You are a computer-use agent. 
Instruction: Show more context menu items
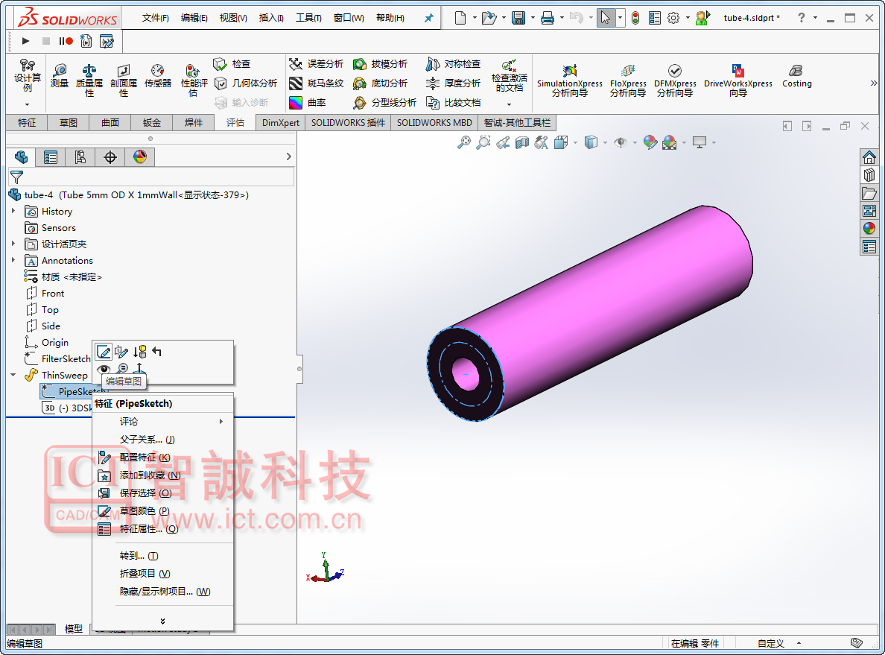[x=162, y=621]
